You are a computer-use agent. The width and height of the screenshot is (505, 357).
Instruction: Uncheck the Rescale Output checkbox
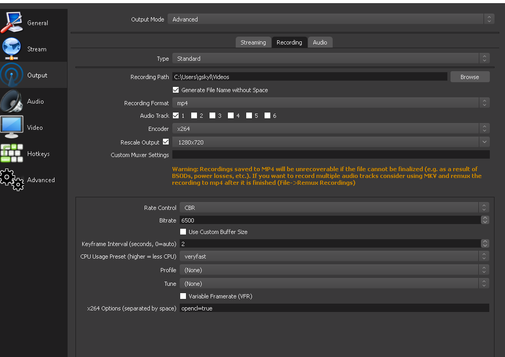point(166,142)
